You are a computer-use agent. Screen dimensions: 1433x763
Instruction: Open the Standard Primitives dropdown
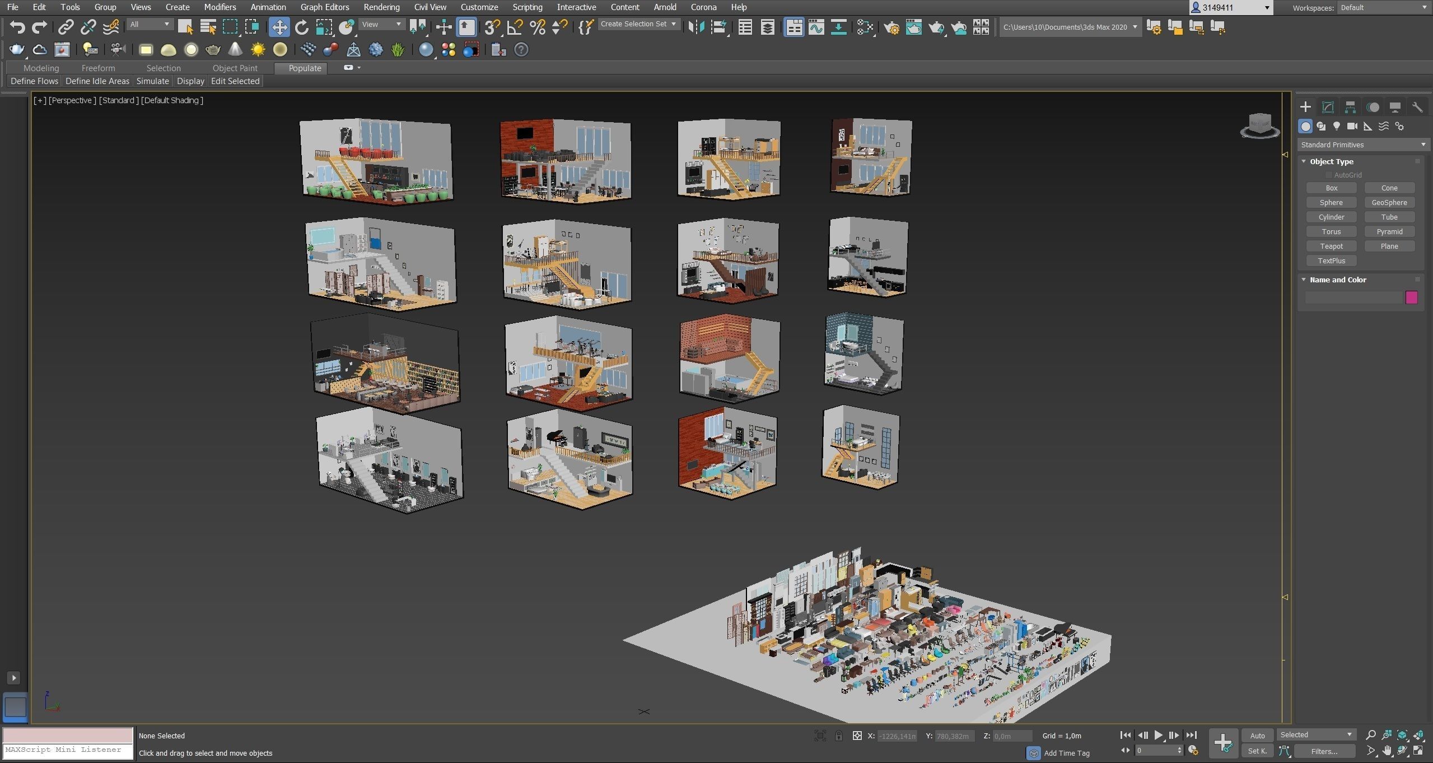(x=1362, y=145)
